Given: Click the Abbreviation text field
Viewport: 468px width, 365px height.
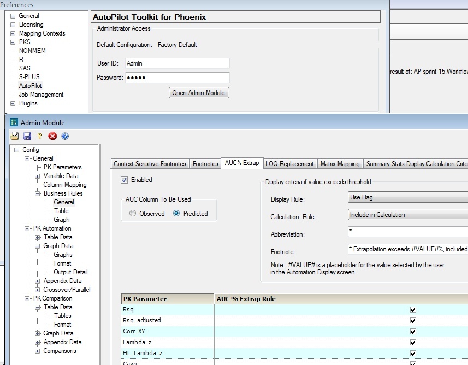Looking at the screenshot, I should [x=408, y=232].
